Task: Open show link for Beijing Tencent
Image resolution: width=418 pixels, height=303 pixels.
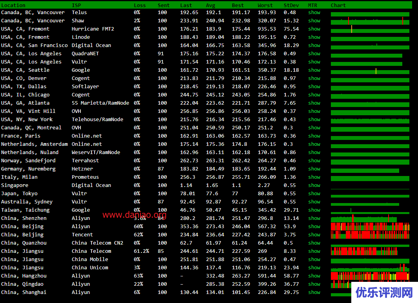Action: [x=314, y=235]
